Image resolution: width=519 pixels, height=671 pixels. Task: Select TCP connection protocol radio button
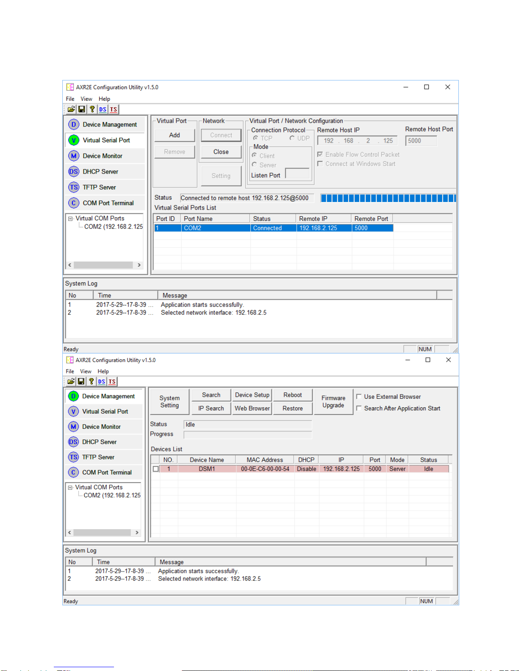[255, 138]
